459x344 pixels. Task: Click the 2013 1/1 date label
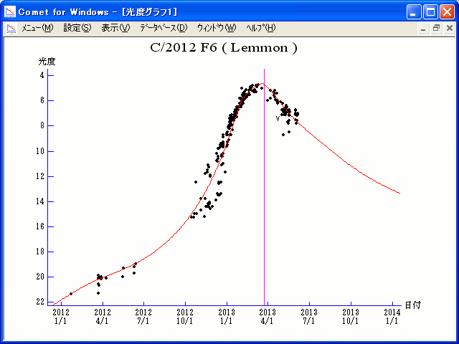(x=227, y=317)
